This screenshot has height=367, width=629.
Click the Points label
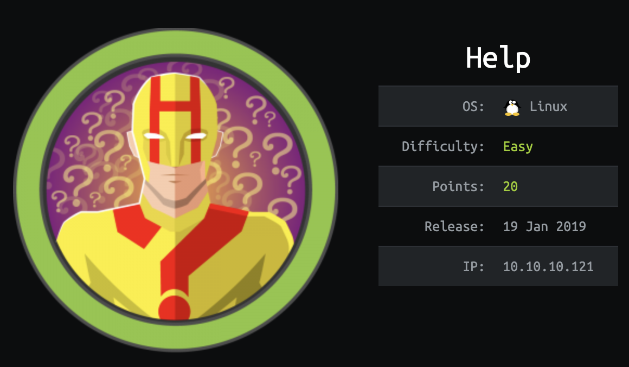coord(458,186)
